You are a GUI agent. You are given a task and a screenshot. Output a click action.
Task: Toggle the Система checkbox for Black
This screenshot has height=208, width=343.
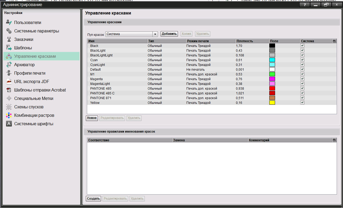(302, 46)
